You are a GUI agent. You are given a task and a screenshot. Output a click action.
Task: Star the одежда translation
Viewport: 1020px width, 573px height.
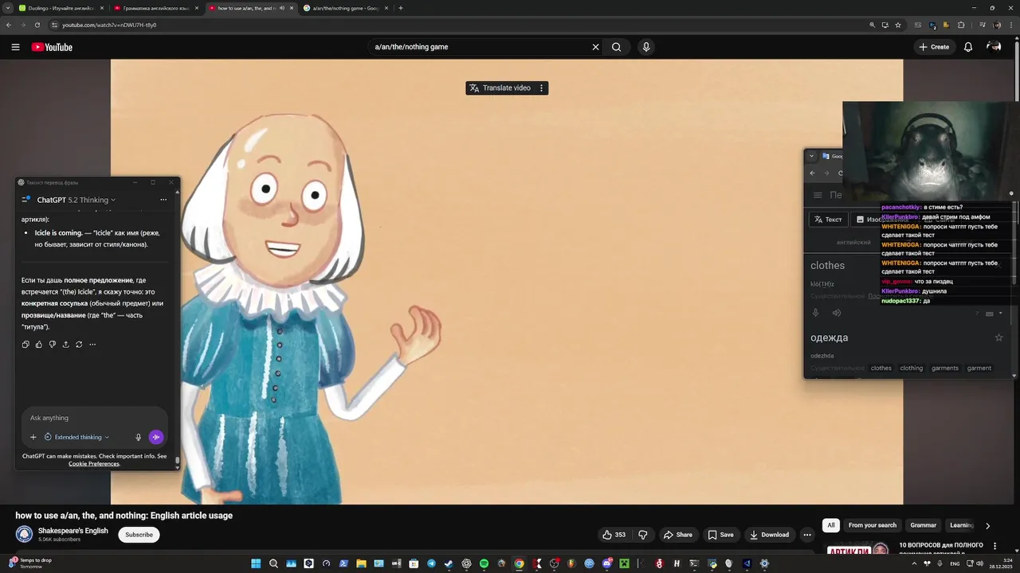998,337
